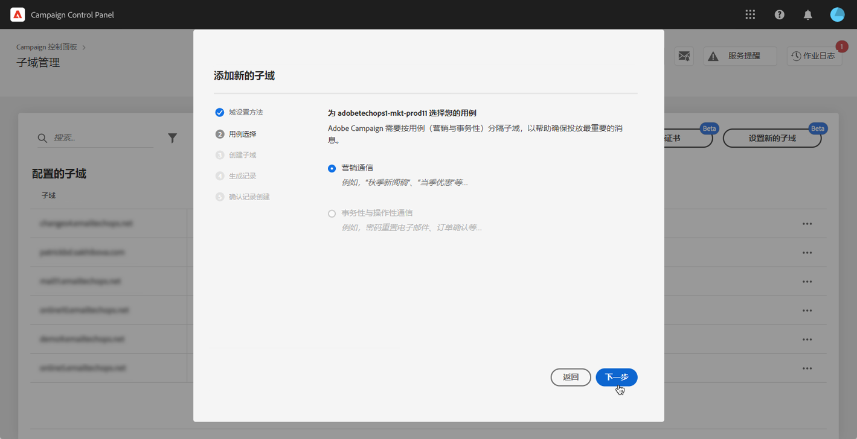Click the dialog title 添加新的子域
Screen dimensions: 857x439
pyautogui.click(x=244, y=76)
